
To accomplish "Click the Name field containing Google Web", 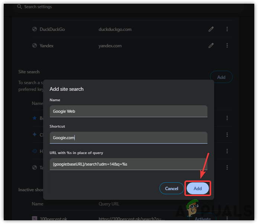I will click(128, 111).
